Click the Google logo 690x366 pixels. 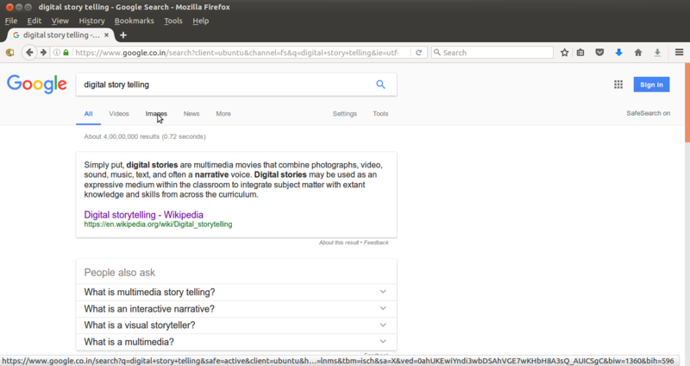tap(37, 84)
